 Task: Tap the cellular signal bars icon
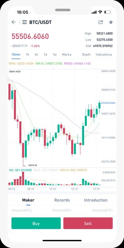tap(94, 12)
